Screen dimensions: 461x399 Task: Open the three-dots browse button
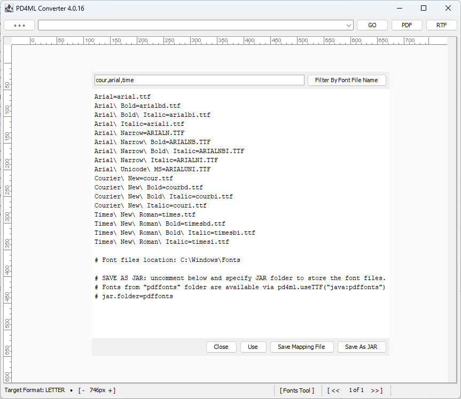(x=19, y=25)
